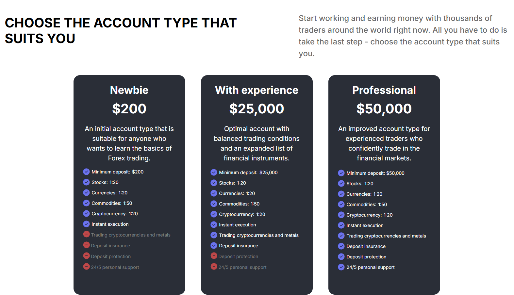Viewport: 514px width, 295px height.
Task: Select the With experience account card title
Action: pos(257,90)
